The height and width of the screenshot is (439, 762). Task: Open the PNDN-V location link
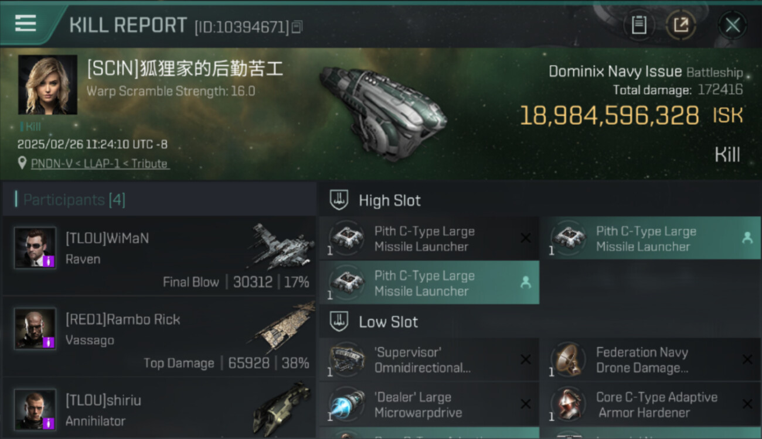click(100, 164)
